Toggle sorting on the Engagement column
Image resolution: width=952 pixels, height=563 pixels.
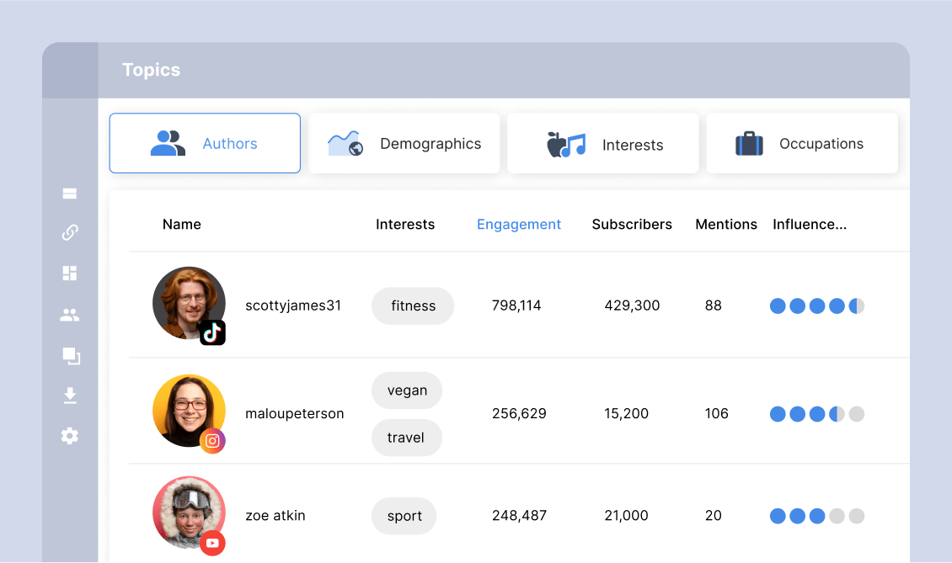[519, 224]
